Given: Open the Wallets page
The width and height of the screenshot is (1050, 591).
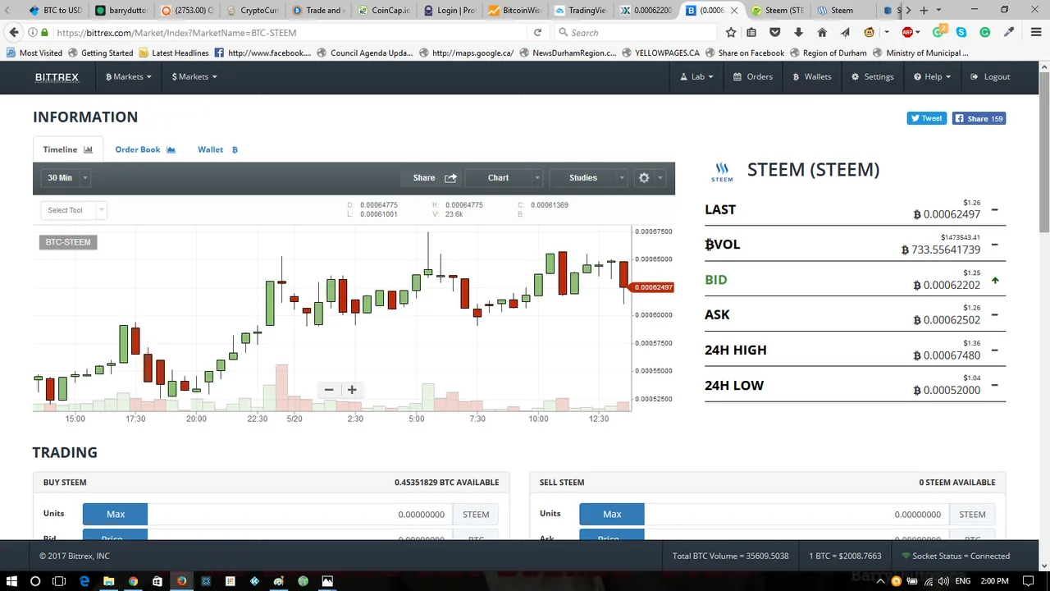Looking at the screenshot, I should (812, 76).
